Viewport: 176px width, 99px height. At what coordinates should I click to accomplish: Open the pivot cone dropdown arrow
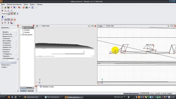(5, 16)
